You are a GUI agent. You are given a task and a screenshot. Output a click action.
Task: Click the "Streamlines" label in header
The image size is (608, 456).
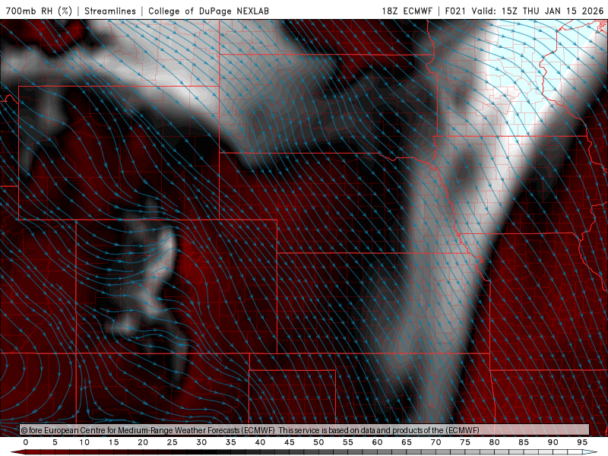110,11
